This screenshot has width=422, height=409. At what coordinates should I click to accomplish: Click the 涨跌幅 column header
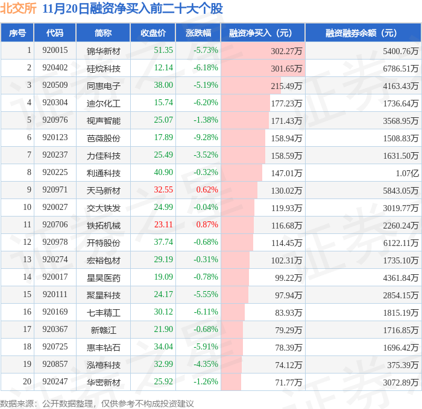coord(198,32)
